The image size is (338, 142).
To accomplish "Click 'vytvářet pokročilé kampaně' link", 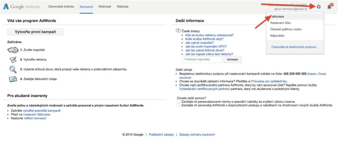I will click(x=42, y=111).
